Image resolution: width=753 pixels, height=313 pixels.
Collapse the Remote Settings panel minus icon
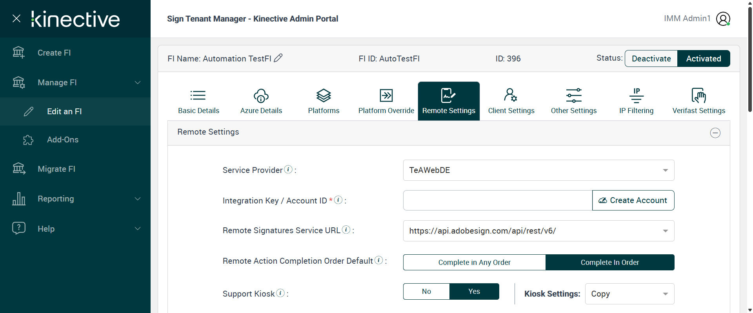pyautogui.click(x=715, y=133)
